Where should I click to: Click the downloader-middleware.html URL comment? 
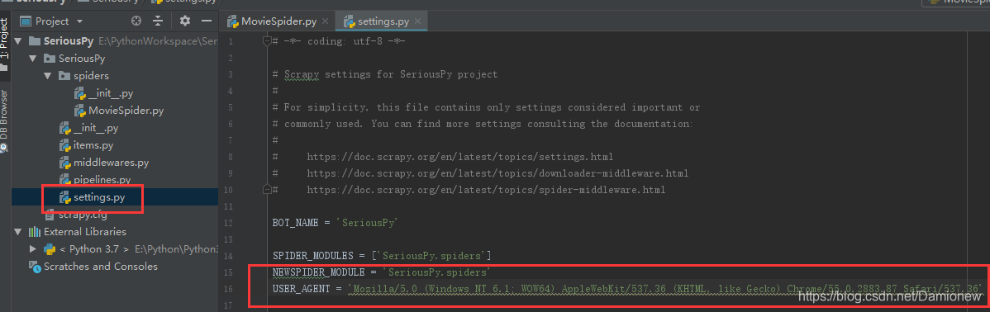[x=497, y=173]
